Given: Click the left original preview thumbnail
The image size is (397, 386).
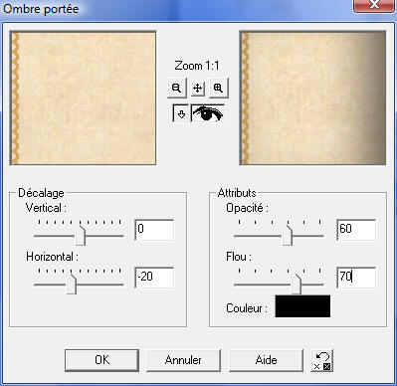Looking at the screenshot, I should 84,98.
